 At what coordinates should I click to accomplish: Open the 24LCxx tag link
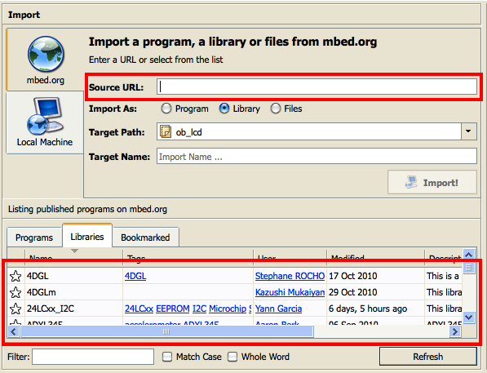pos(139,309)
